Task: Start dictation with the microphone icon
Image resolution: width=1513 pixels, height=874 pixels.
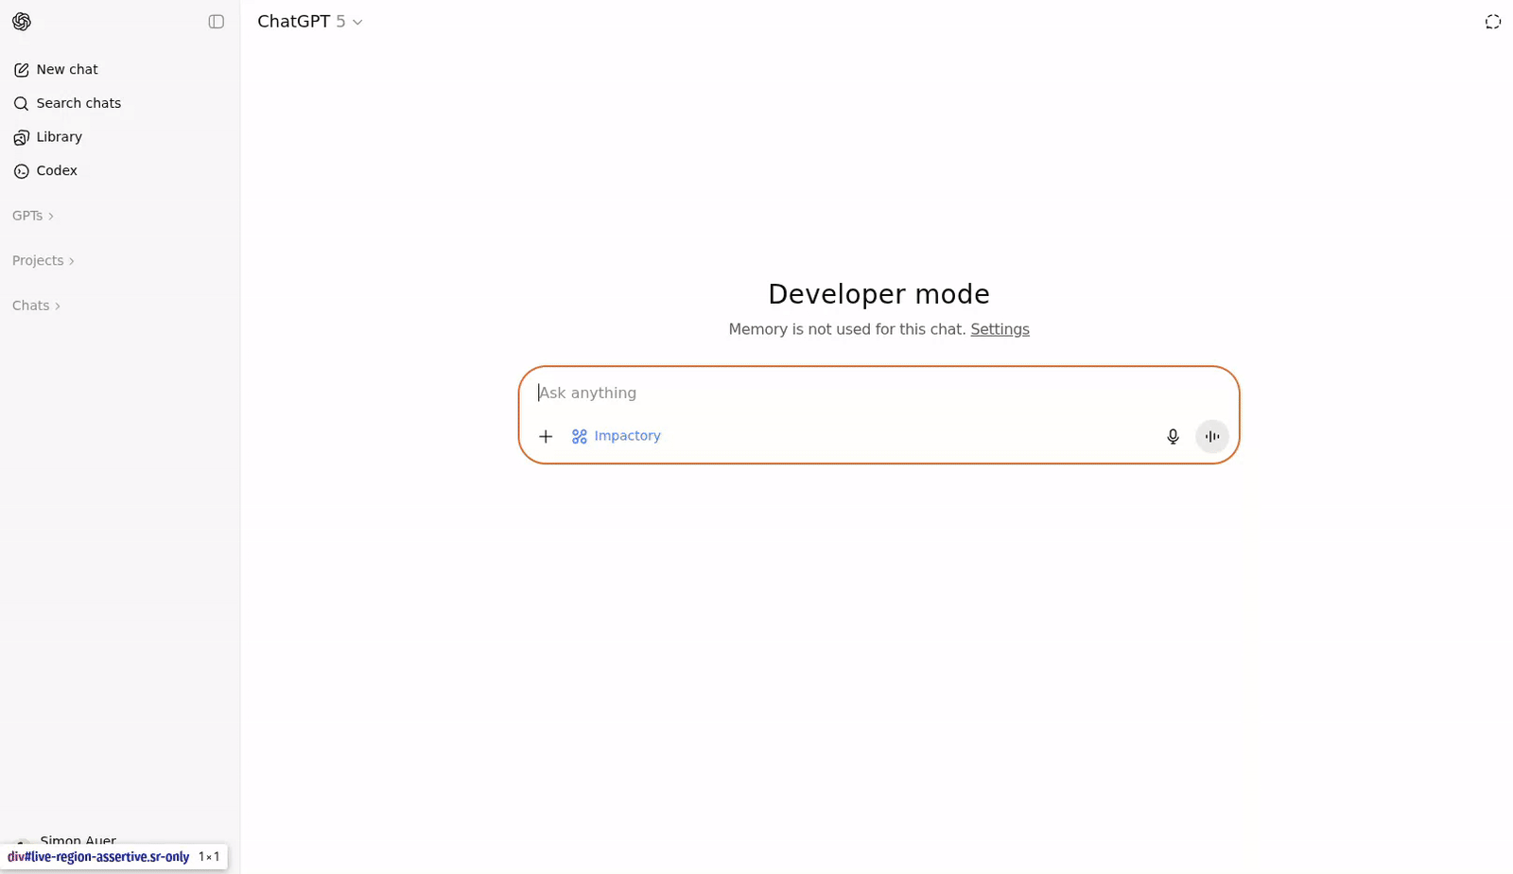Action: pyautogui.click(x=1173, y=436)
